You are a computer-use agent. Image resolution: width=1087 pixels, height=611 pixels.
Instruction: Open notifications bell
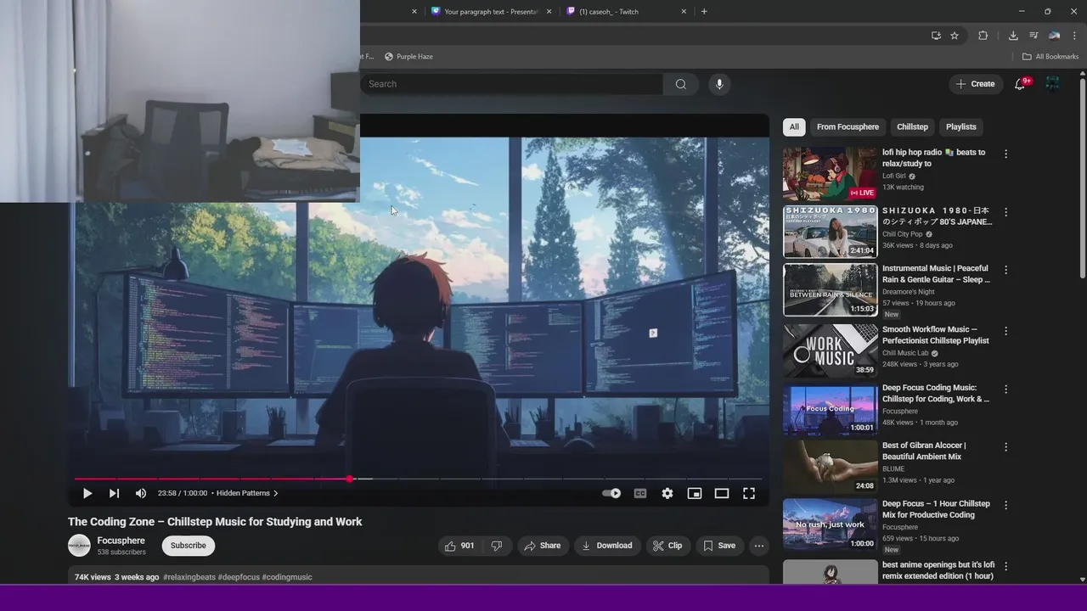coord(1020,84)
